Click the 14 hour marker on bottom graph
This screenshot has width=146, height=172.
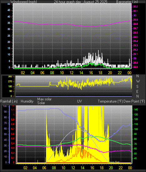(82, 168)
